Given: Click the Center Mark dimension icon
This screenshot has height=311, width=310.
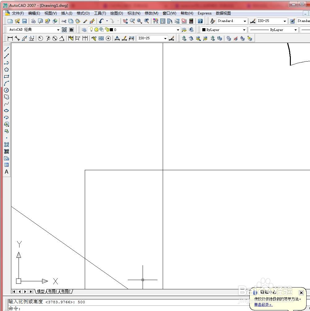Looking at the screenshot, I should click(108, 38).
